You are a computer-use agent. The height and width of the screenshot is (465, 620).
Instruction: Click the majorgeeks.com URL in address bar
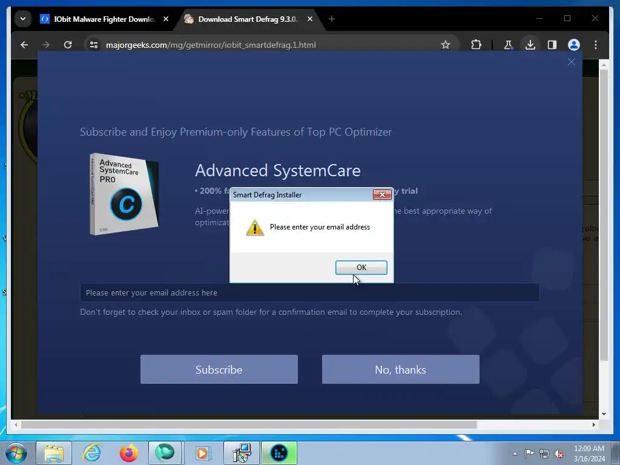point(211,45)
